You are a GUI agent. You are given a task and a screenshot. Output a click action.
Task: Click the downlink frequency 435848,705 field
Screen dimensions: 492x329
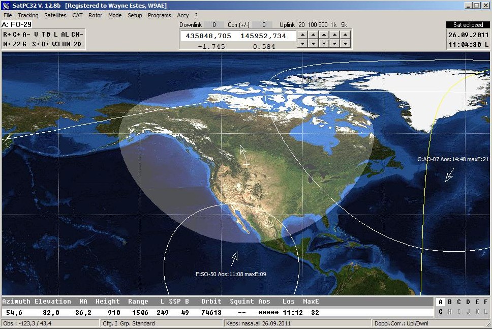[x=208, y=36]
